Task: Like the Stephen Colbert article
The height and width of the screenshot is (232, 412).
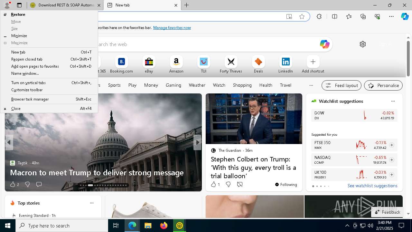Action: (213, 184)
